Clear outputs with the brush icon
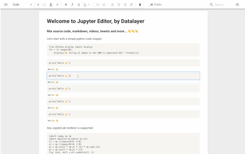Image resolution: width=245 pixels, height=154 pixels. 51,4
